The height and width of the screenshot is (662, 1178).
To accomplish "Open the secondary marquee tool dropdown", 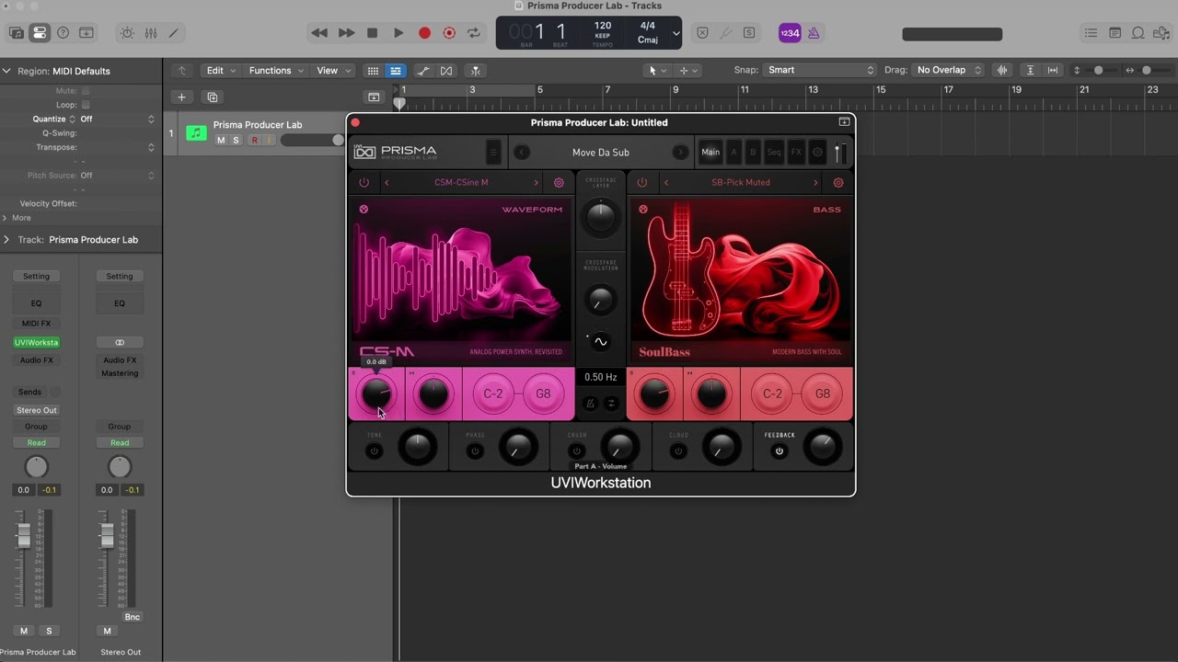I will (x=687, y=70).
